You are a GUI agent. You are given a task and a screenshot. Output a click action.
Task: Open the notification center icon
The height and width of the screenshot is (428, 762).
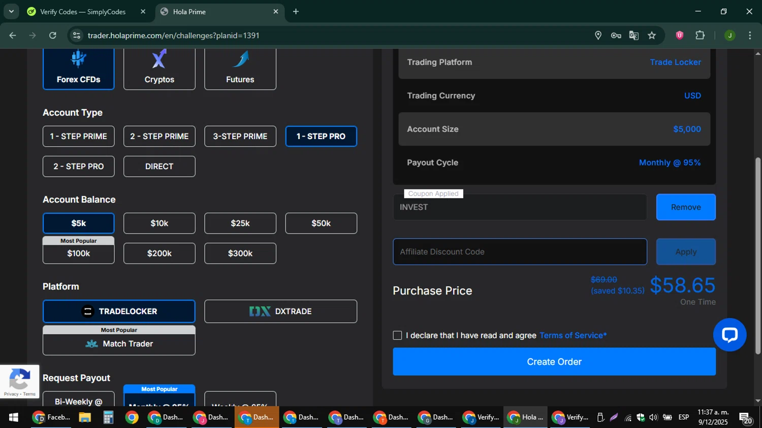tap(745, 418)
